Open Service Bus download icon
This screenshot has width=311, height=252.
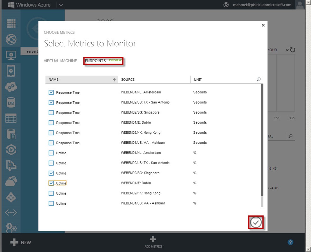coord(11,166)
